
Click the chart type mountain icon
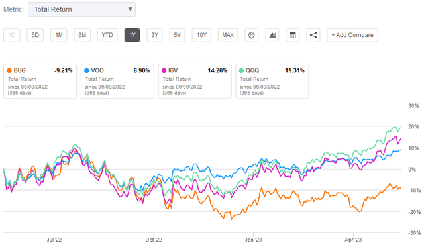point(272,35)
